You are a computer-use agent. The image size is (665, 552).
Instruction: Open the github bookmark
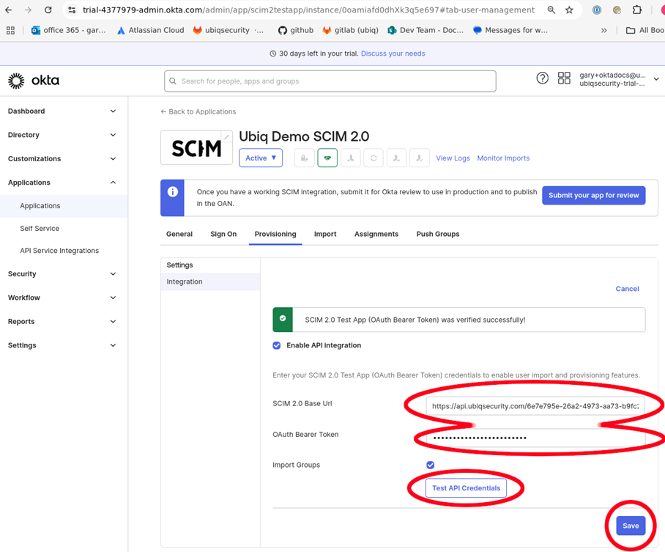[296, 30]
